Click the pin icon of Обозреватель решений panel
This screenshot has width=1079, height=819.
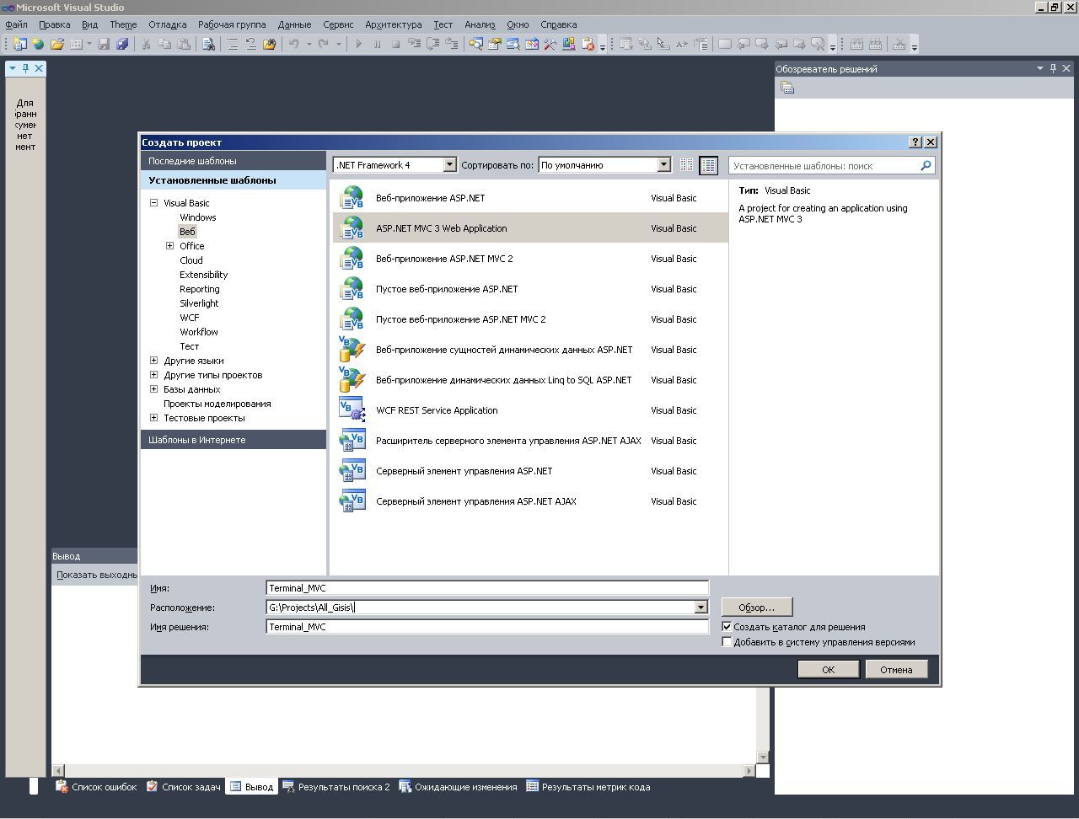coord(1053,68)
